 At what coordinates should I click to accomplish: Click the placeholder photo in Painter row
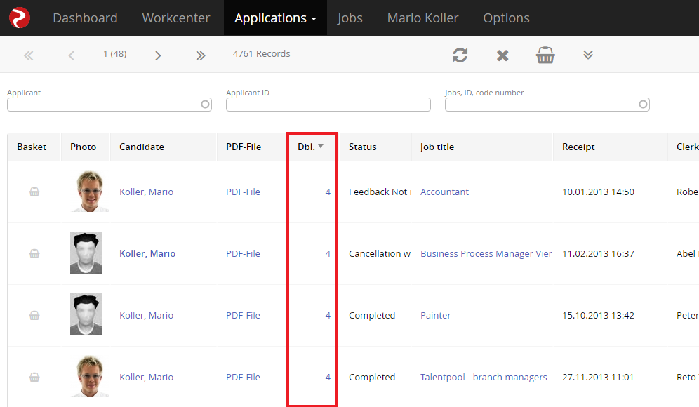click(86, 314)
